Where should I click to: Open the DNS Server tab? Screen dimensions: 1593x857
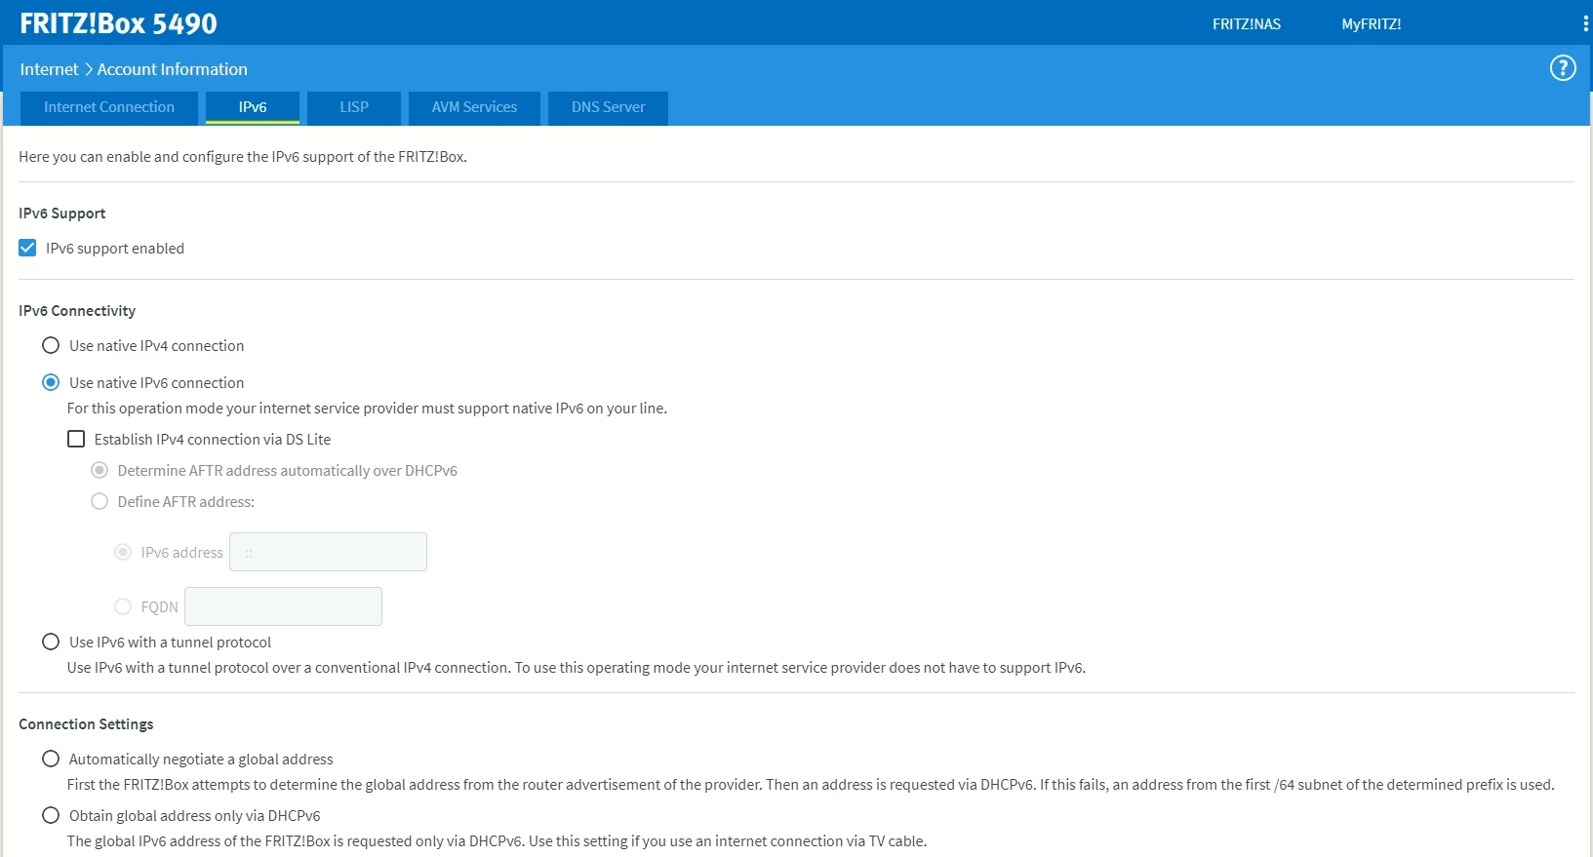coord(609,107)
